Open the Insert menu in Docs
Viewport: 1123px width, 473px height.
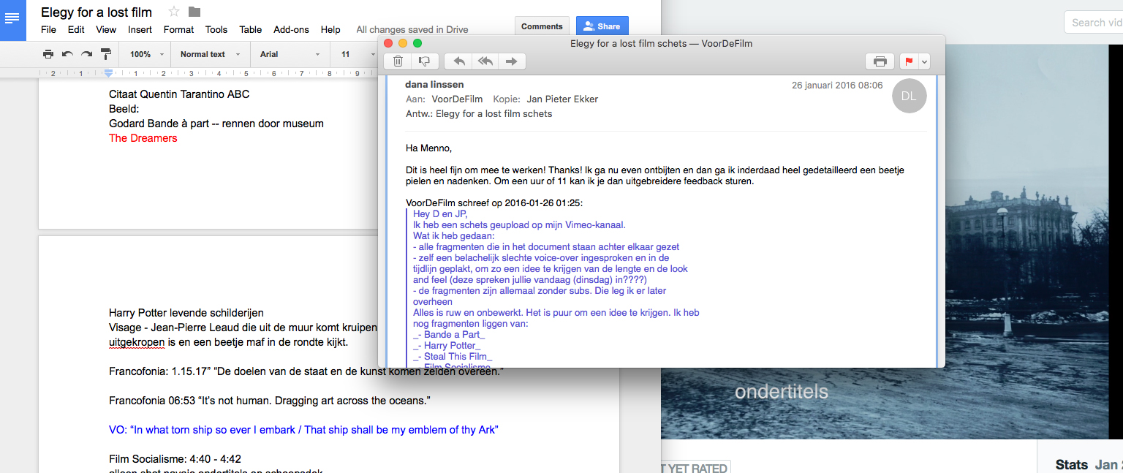click(140, 30)
